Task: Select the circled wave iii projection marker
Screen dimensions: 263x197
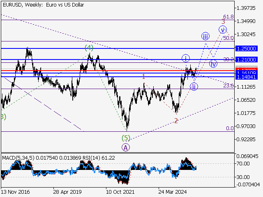Action: 205,36
